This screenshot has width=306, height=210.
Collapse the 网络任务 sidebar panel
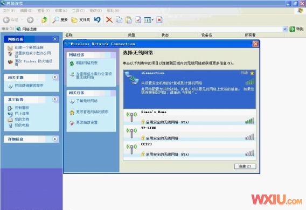tap(55, 39)
